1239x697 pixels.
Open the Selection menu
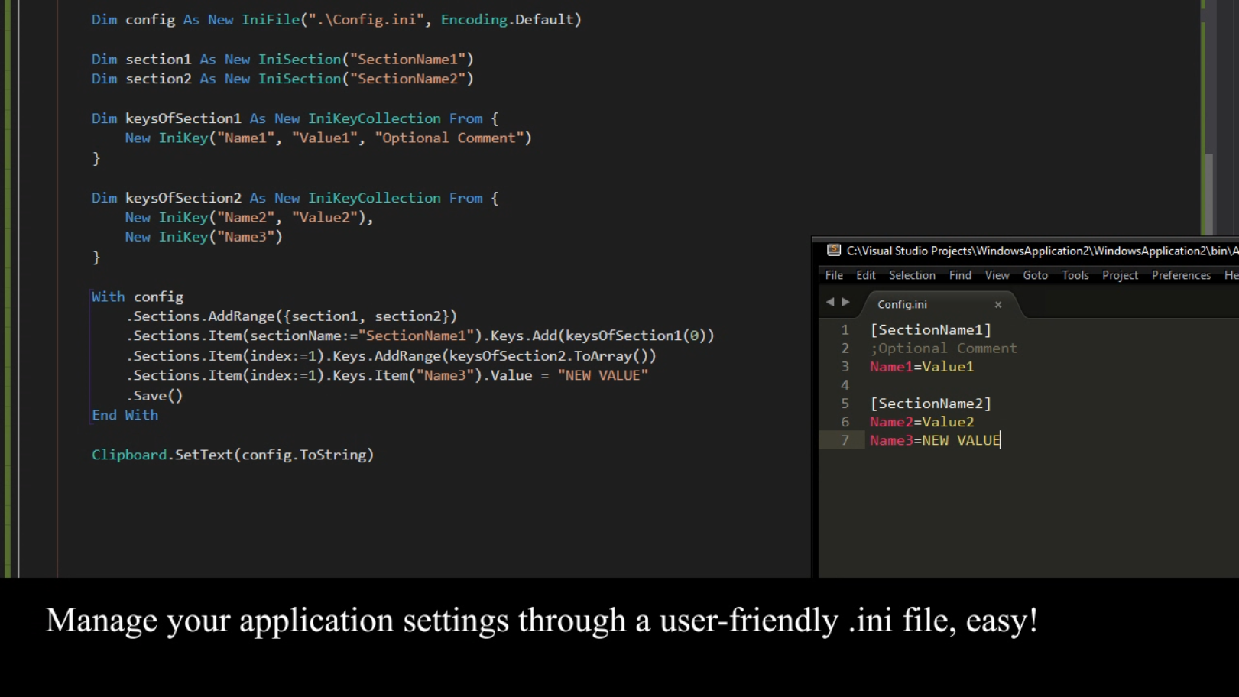pos(912,275)
